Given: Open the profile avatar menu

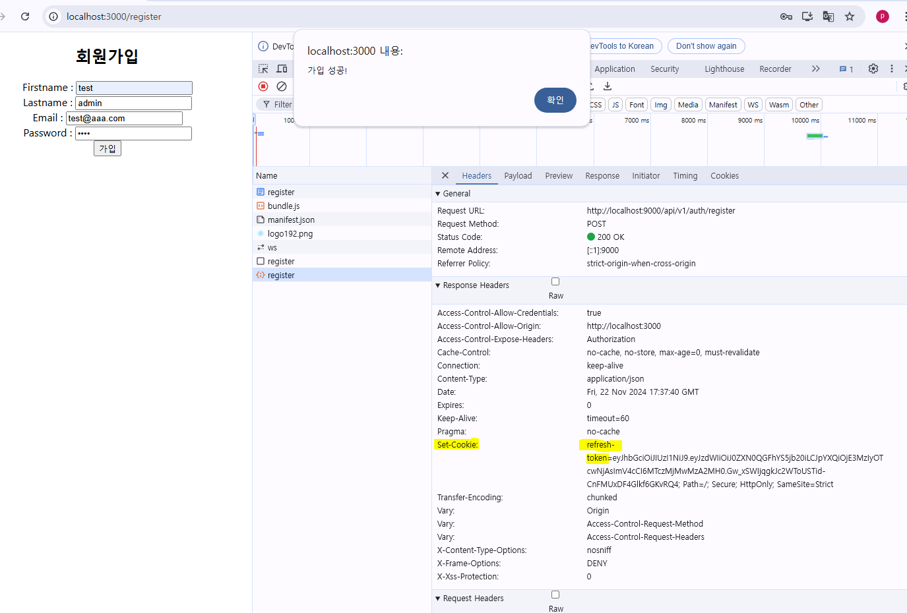Looking at the screenshot, I should (x=883, y=16).
